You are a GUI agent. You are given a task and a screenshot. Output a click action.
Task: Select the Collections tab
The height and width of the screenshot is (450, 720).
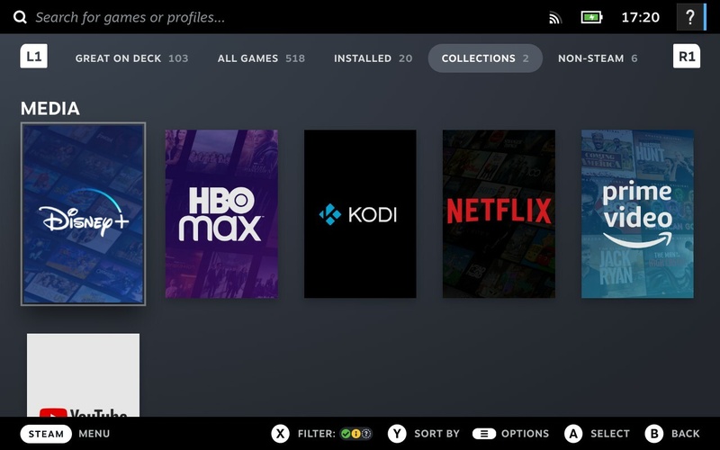point(485,58)
